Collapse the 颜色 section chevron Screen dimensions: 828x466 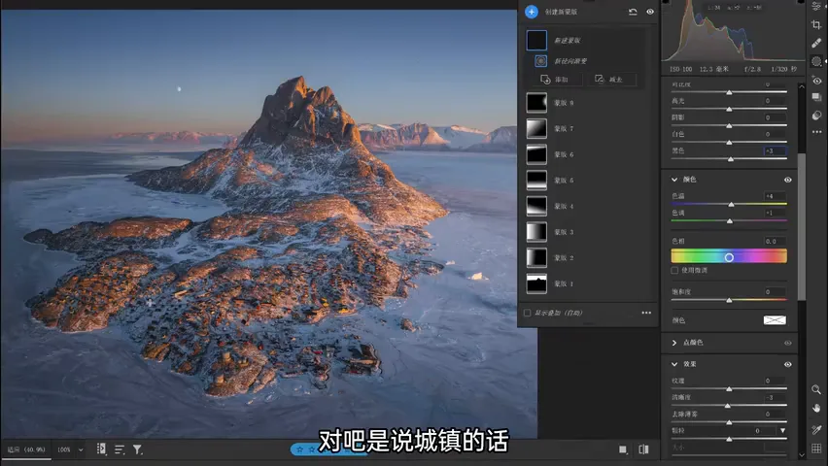674,180
